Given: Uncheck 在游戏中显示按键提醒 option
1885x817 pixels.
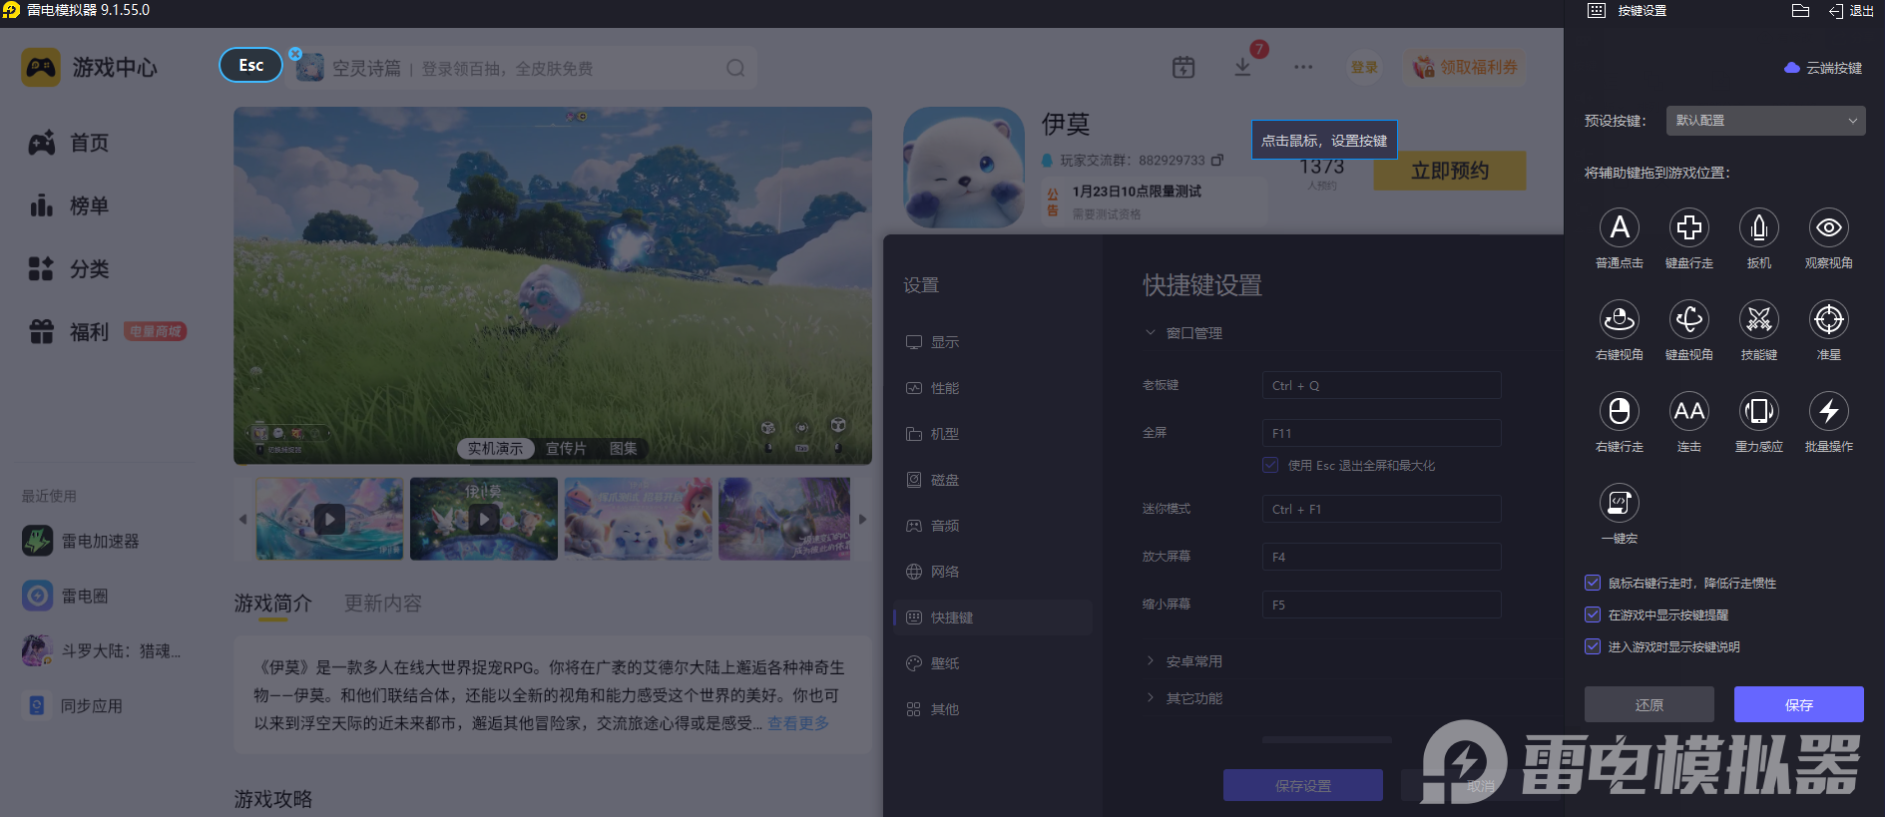Looking at the screenshot, I should [x=1593, y=614].
